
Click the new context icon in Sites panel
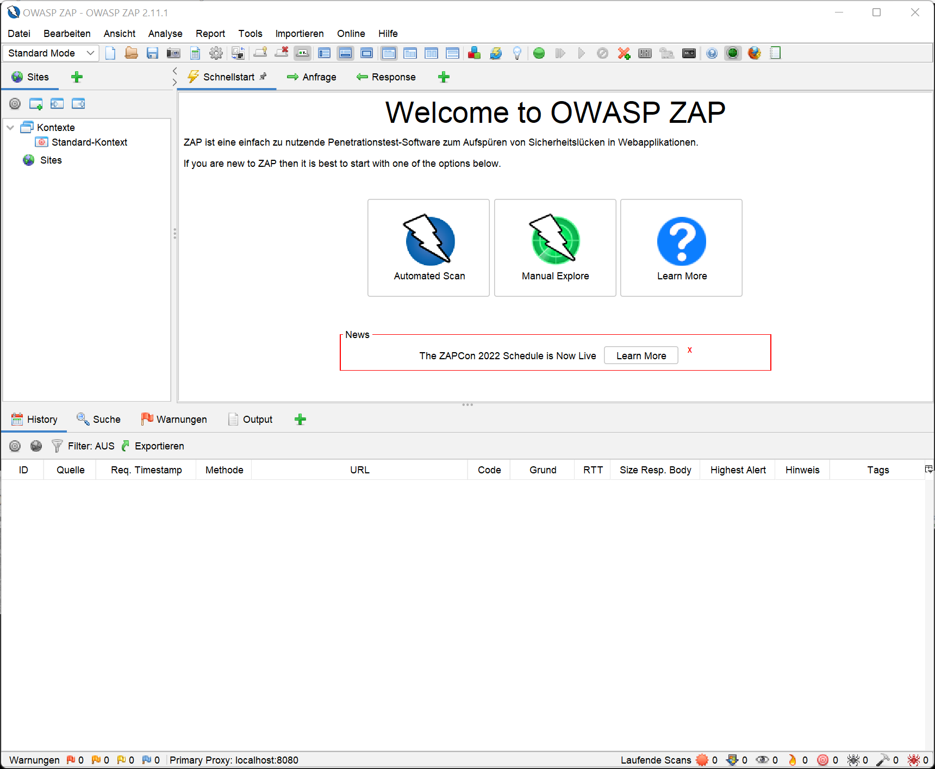[36, 104]
